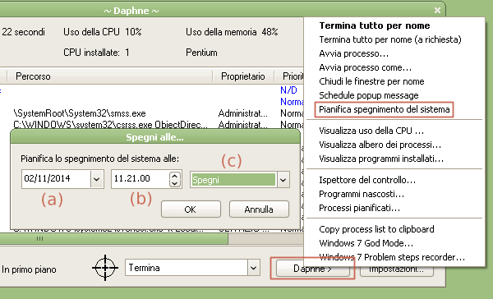The height and width of the screenshot is (299, 493).
Task: Expand the Termina combo box arrow
Action: pos(253,268)
